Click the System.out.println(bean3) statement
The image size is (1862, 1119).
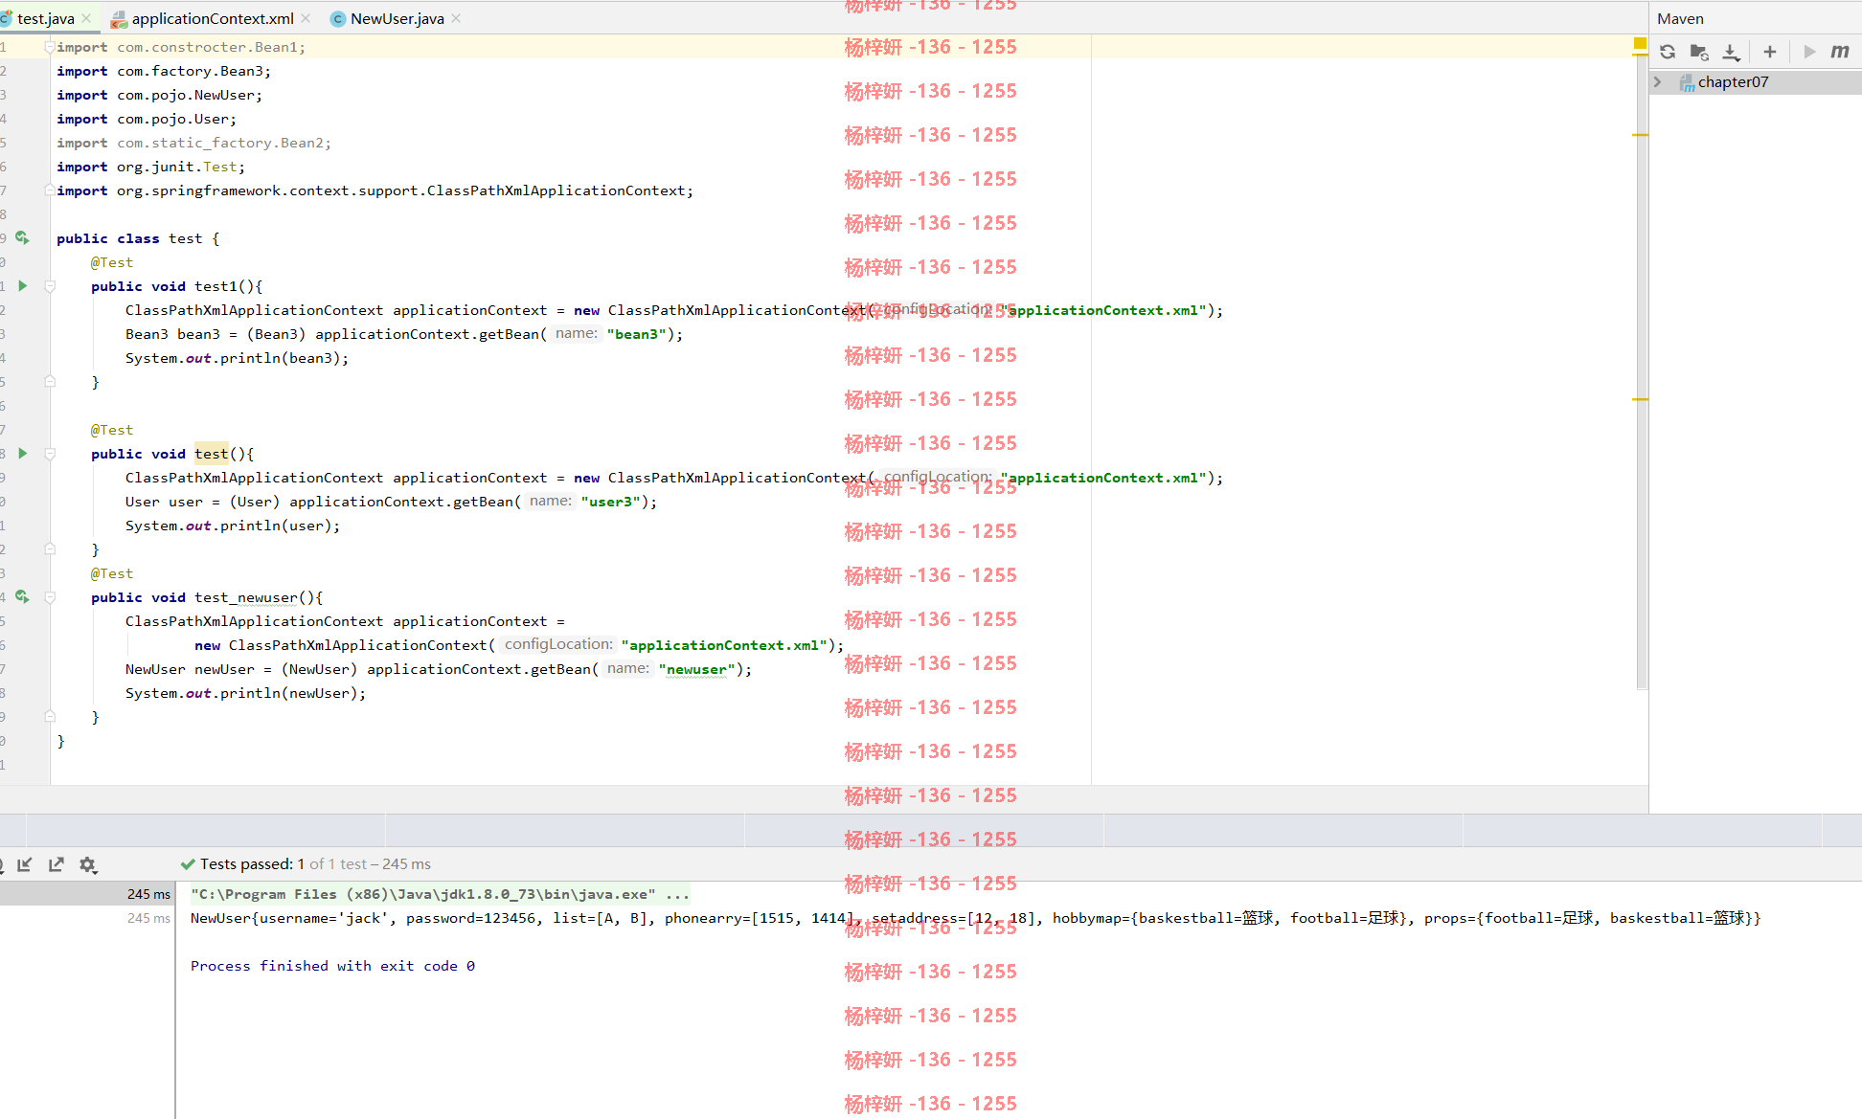(237, 358)
